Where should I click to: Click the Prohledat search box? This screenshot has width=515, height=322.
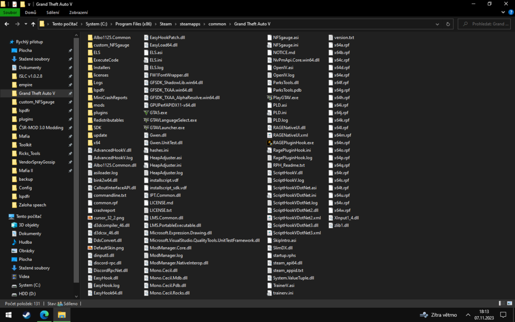tap(484, 24)
